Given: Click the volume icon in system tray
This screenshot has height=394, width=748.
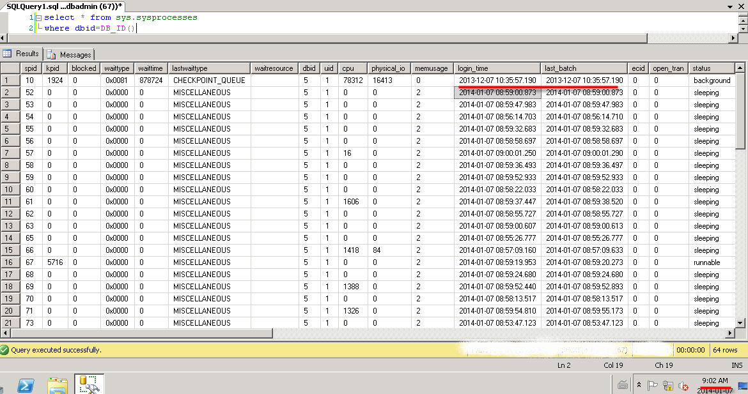Looking at the screenshot, I should click(x=683, y=386).
